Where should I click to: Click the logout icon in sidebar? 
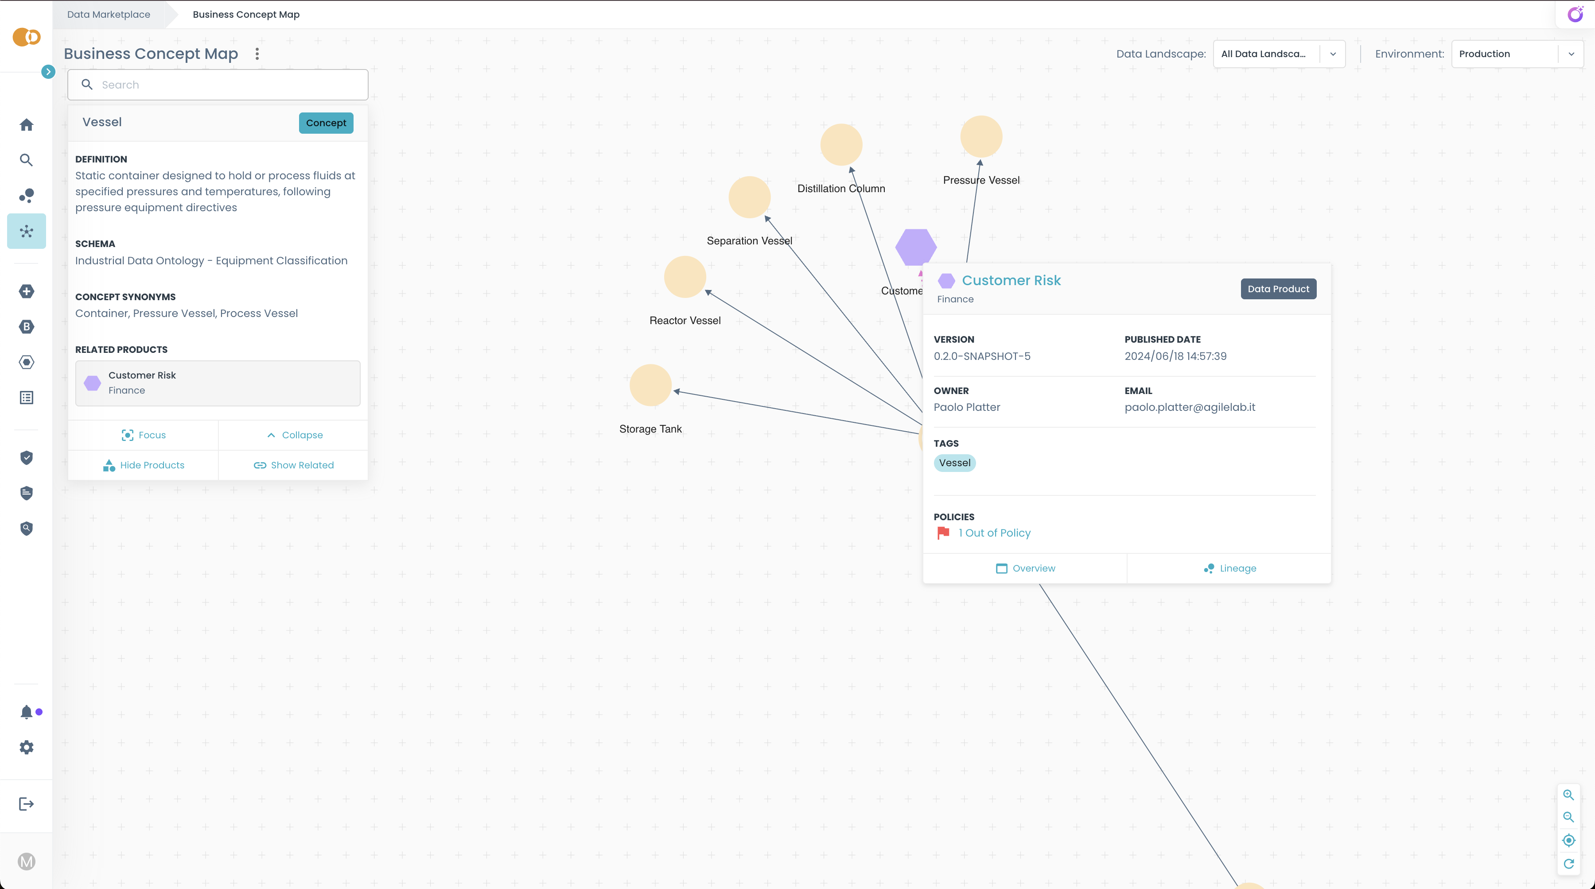pyautogui.click(x=26, y=804)
